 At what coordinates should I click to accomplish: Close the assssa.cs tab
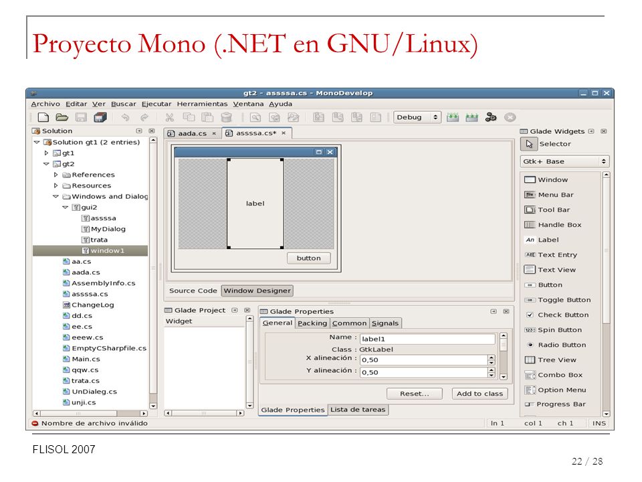pyautogui.click(x=284, y=133)
